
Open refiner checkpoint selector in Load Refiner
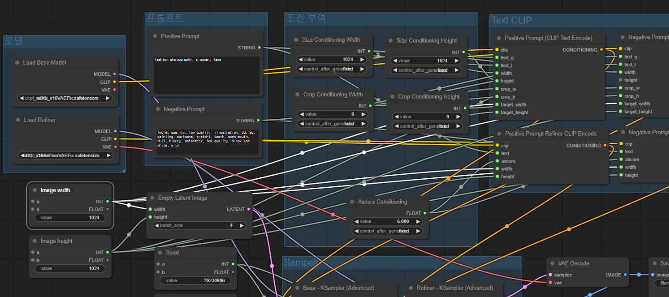66,156
